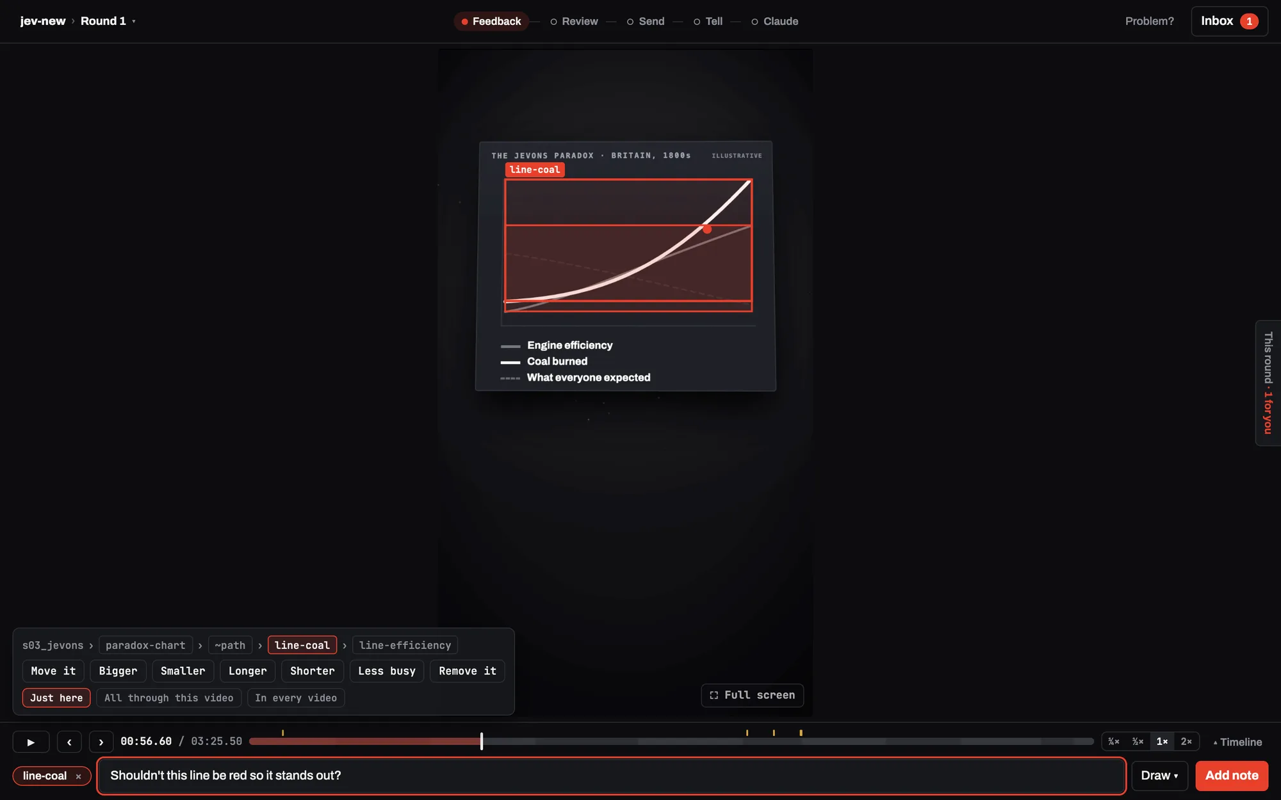Remove the line-coal tag with its x
Screen dimensions: 1281x800
click(78, 776)
